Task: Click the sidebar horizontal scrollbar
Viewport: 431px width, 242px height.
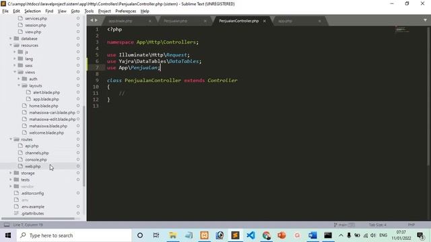Action: coord(38,218)
